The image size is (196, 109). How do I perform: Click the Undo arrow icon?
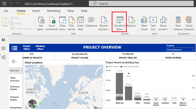tap(11, 3)
